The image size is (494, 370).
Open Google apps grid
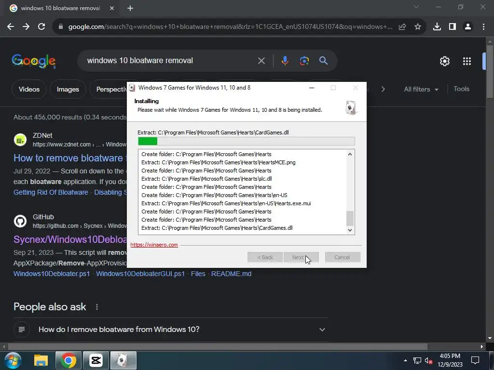[467, 61]
